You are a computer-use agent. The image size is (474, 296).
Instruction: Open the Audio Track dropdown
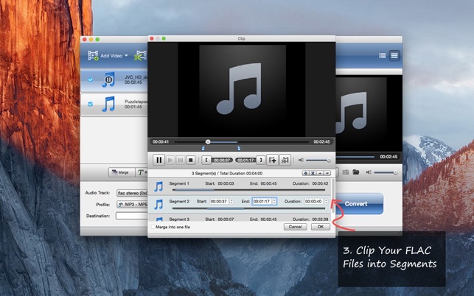tap(130, 193)
